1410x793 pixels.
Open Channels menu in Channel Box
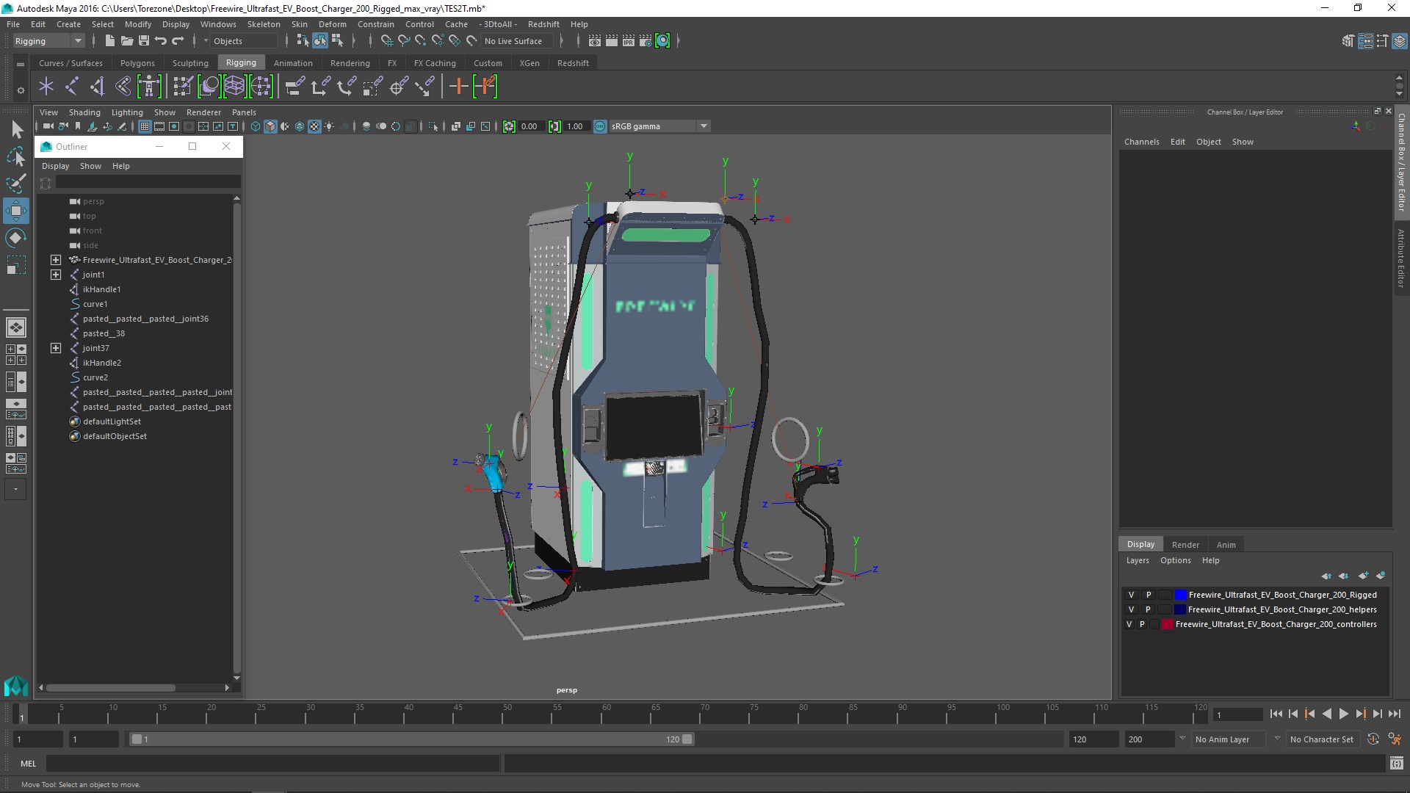point(1141,142)
